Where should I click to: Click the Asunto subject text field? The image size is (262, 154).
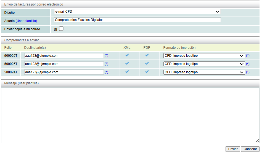(137, 20)
